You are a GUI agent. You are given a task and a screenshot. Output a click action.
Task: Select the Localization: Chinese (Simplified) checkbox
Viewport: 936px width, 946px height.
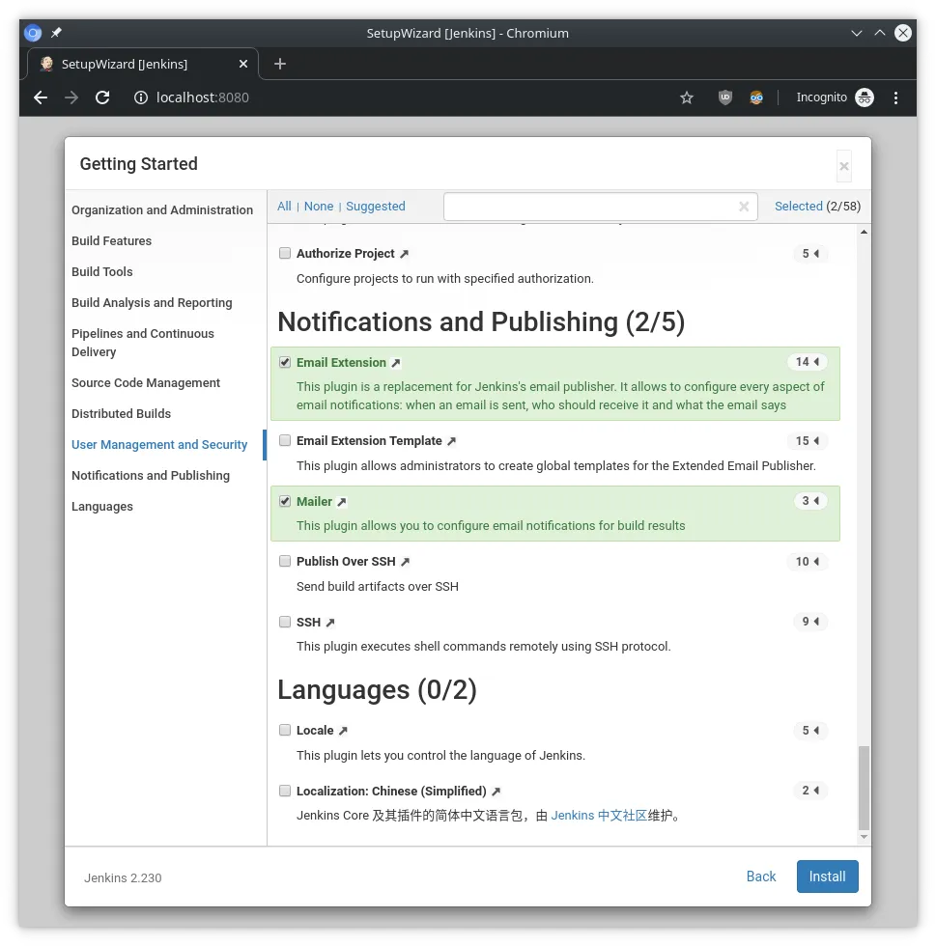coord(285,790)
